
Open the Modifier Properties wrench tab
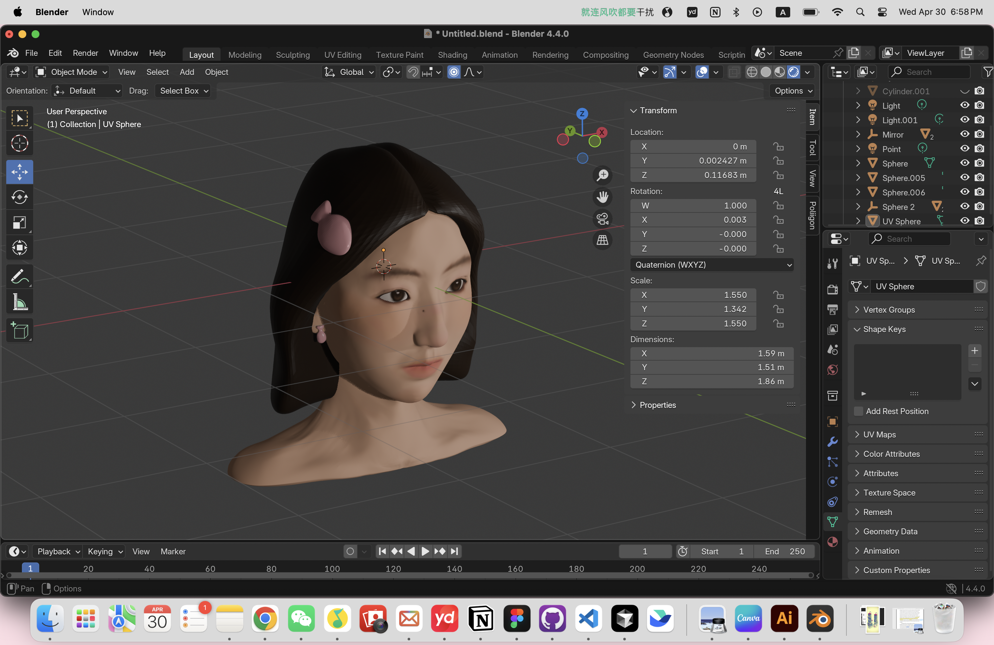(x=832, y=441)
